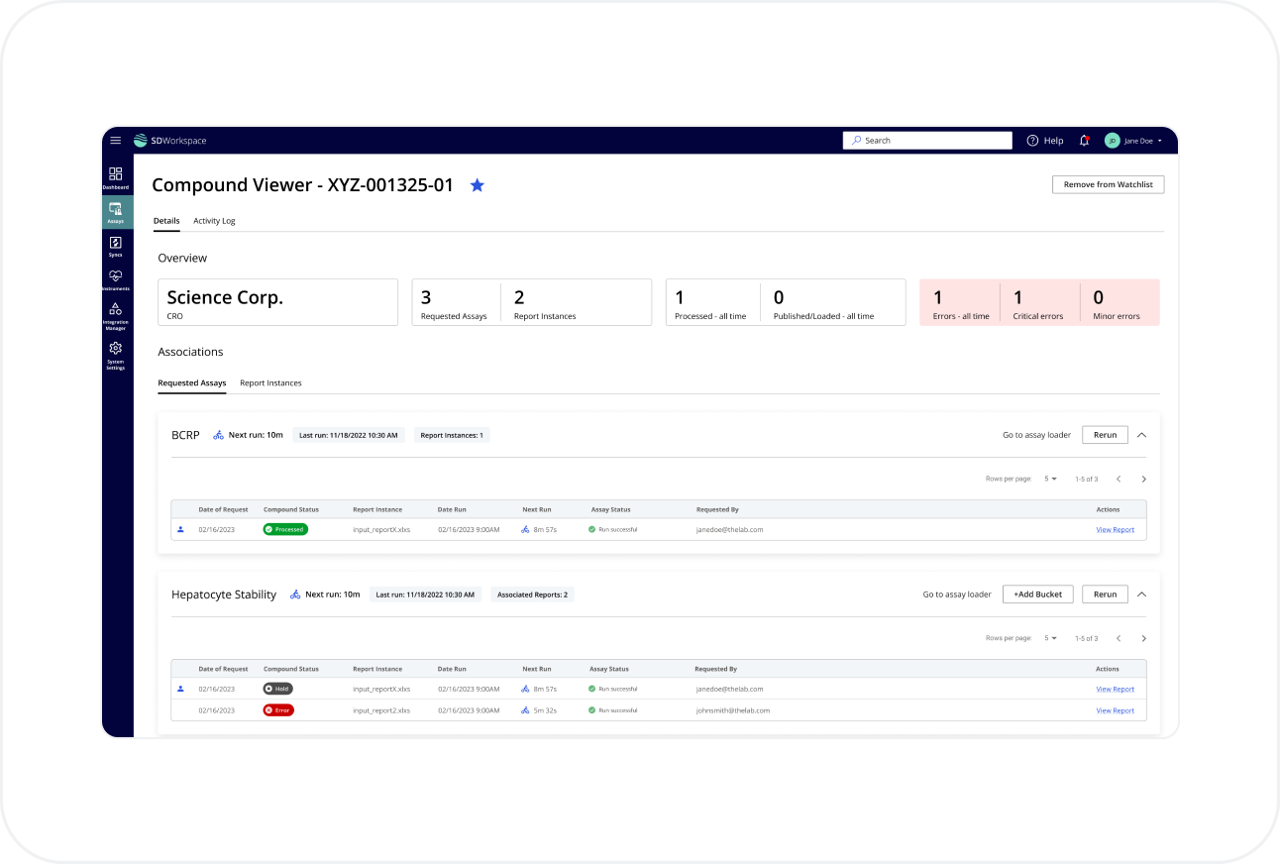
Task: Click the Help label in the top bar
Action: point(1053,141)
